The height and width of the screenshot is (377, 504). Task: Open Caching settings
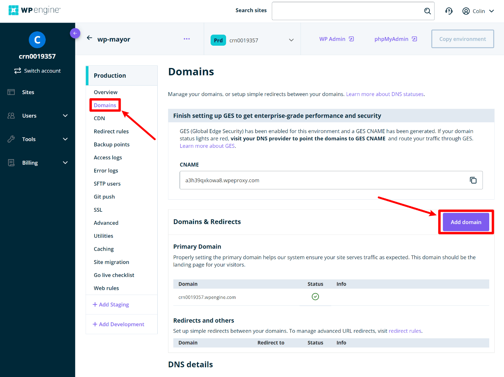[x=104, y=249]
